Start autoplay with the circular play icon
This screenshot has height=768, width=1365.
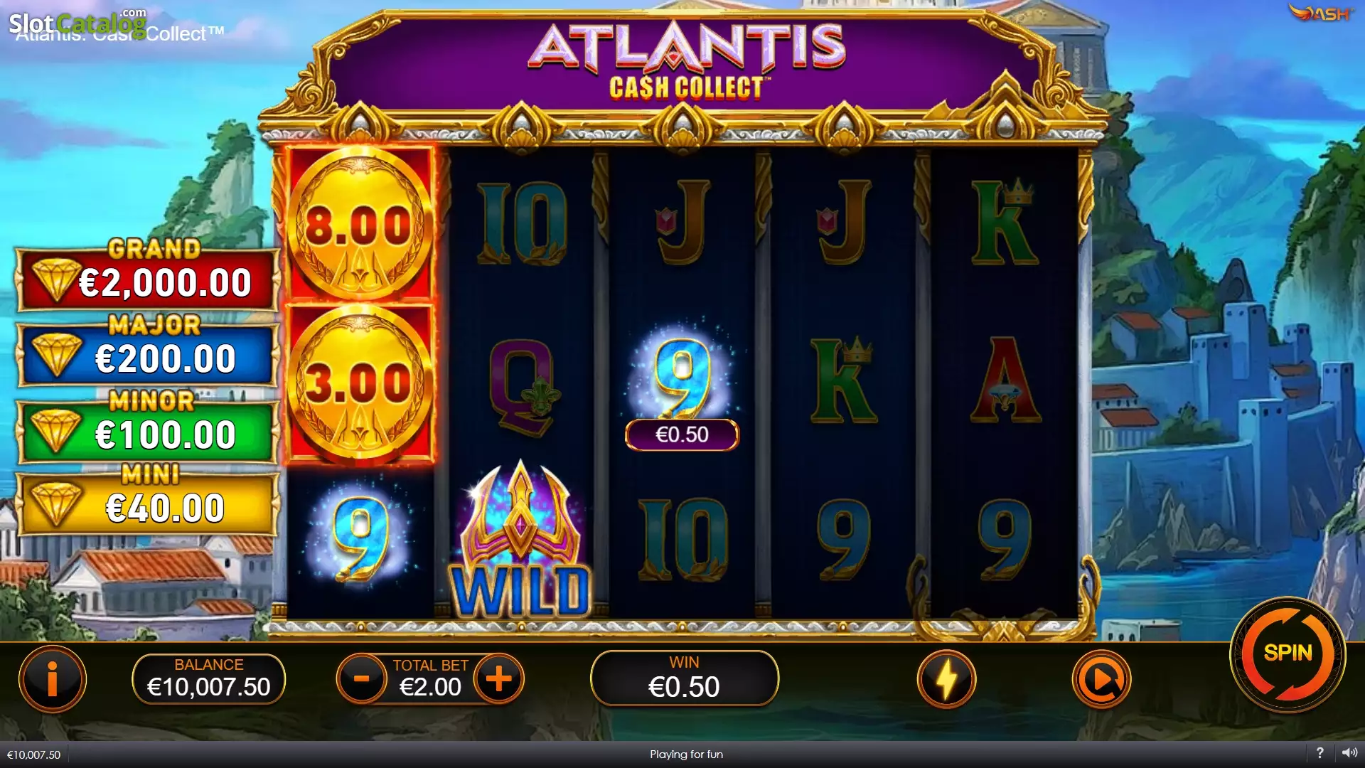click(1101, 679)
